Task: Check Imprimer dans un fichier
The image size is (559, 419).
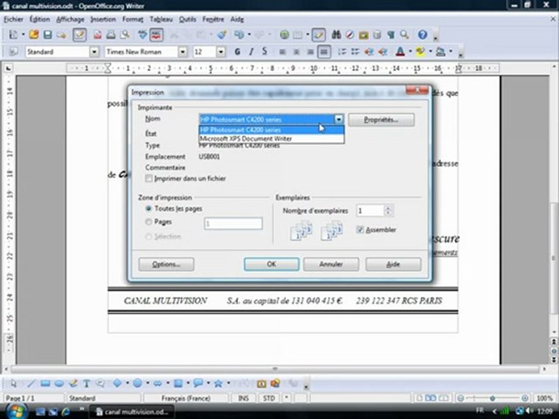Action: [149, 178]
